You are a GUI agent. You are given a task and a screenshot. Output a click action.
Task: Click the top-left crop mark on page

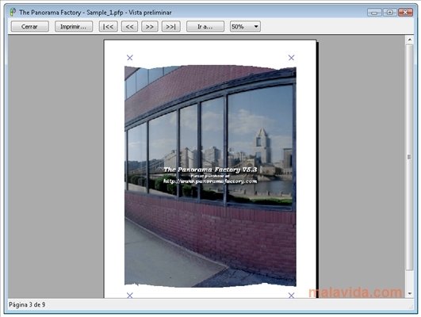[130, 57]
